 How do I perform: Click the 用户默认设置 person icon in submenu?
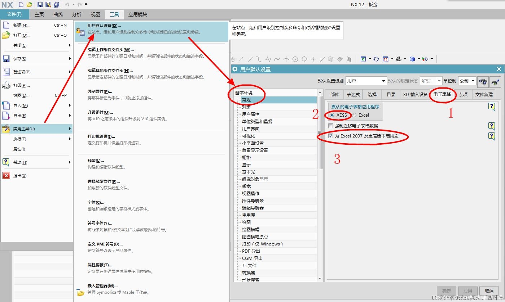point(80,32)
